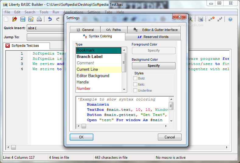The width and height of the screenshot is (240, 163).
Task: Click 'No macro is active' in the status bar
Action: [171, 158]
